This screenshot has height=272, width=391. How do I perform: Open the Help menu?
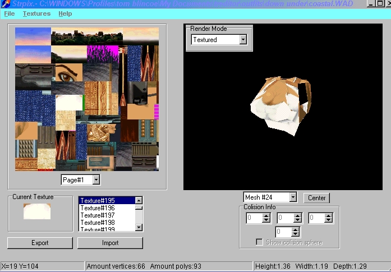coord(65,13)
